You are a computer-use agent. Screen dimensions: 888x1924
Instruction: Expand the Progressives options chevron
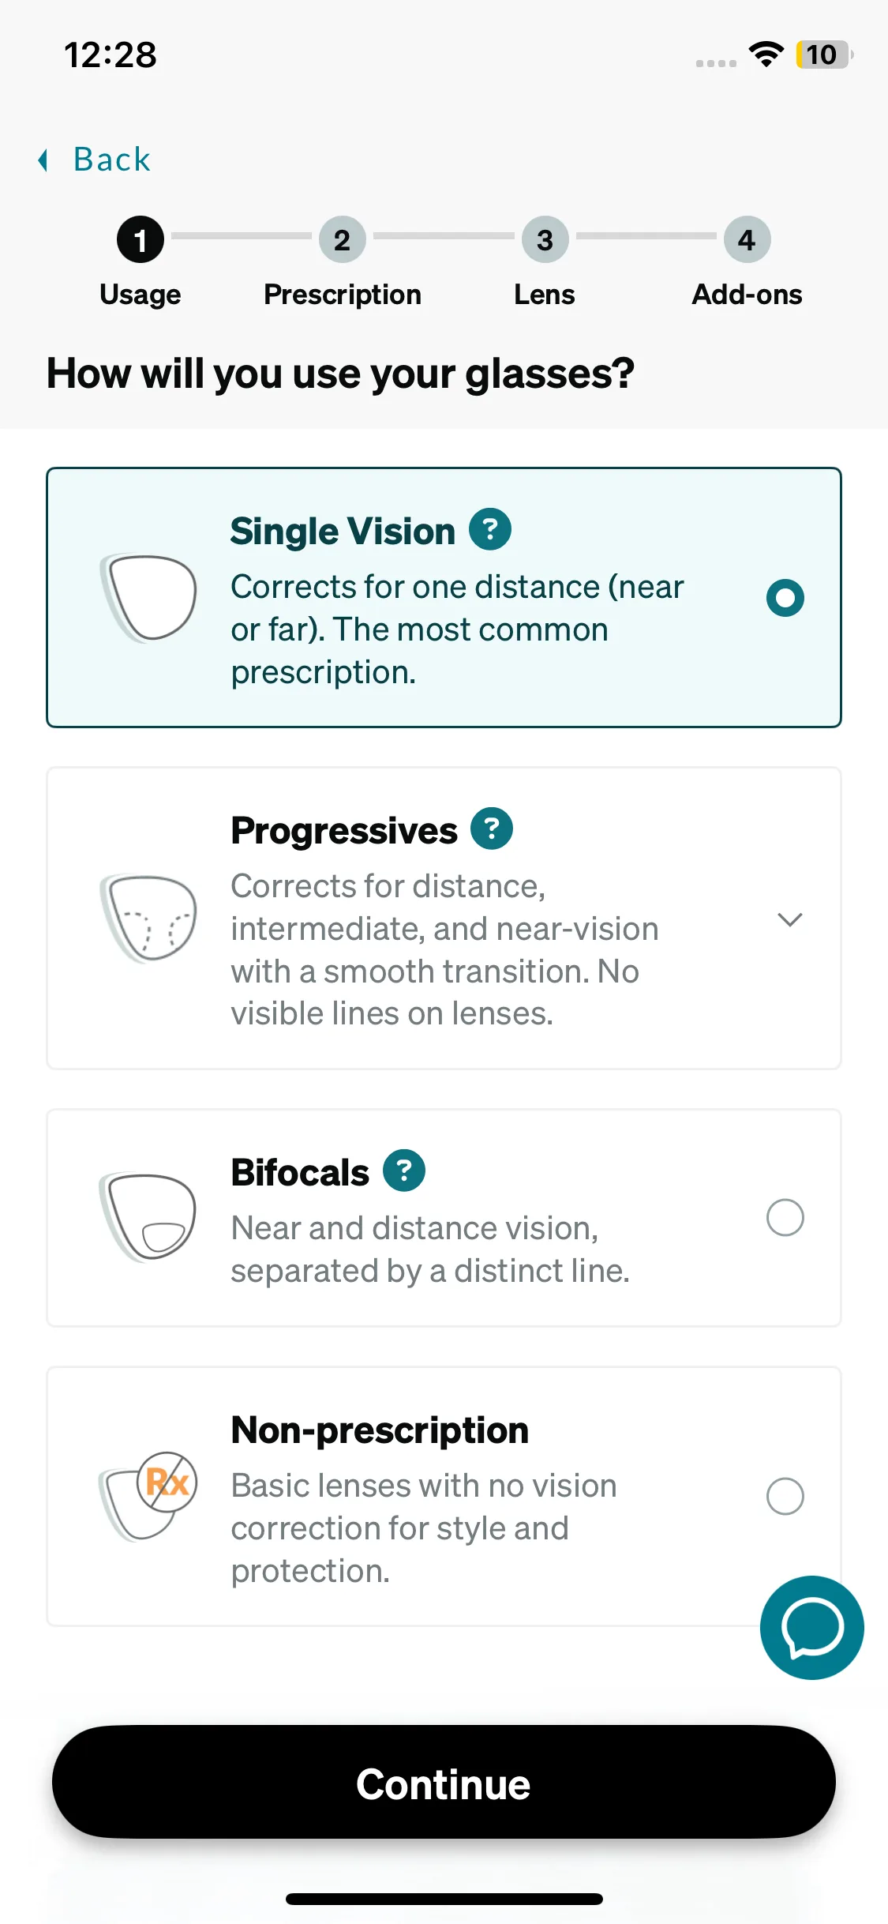[789, 919]
